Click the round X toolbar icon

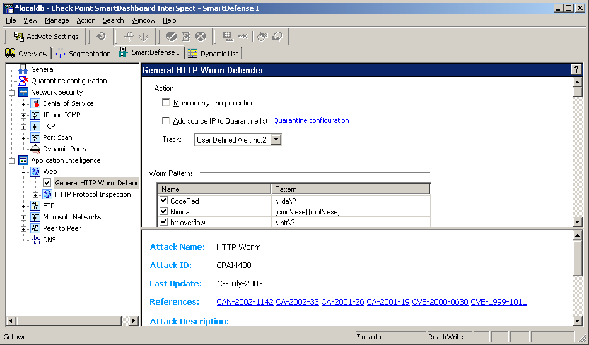[x=201, y=37]
